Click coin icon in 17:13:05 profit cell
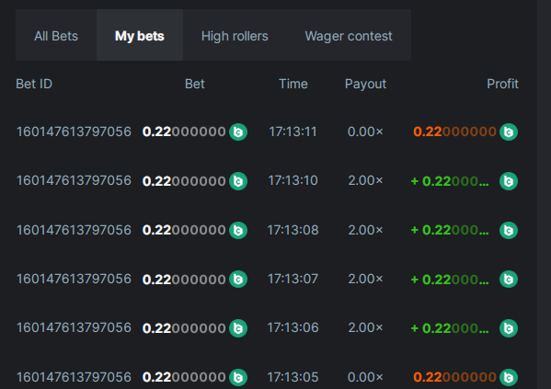This screenshot has width=551, height=389. tap(509, 377)
